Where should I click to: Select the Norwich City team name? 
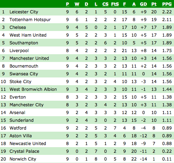tap(23, 159)
